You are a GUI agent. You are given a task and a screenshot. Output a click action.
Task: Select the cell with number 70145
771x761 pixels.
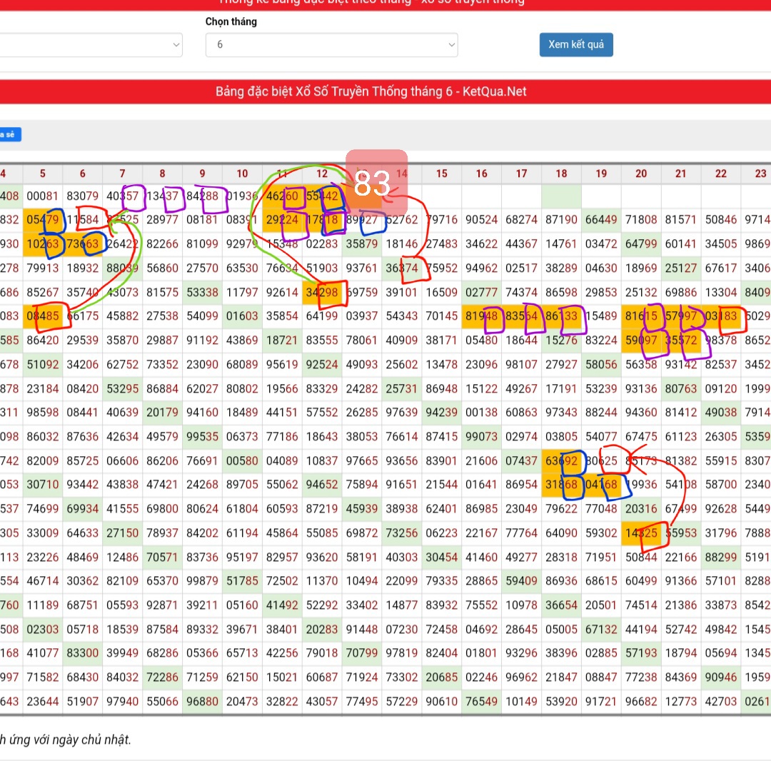(442, 316)
